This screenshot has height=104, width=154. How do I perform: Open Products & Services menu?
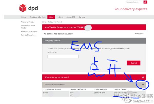pos(38,17)
